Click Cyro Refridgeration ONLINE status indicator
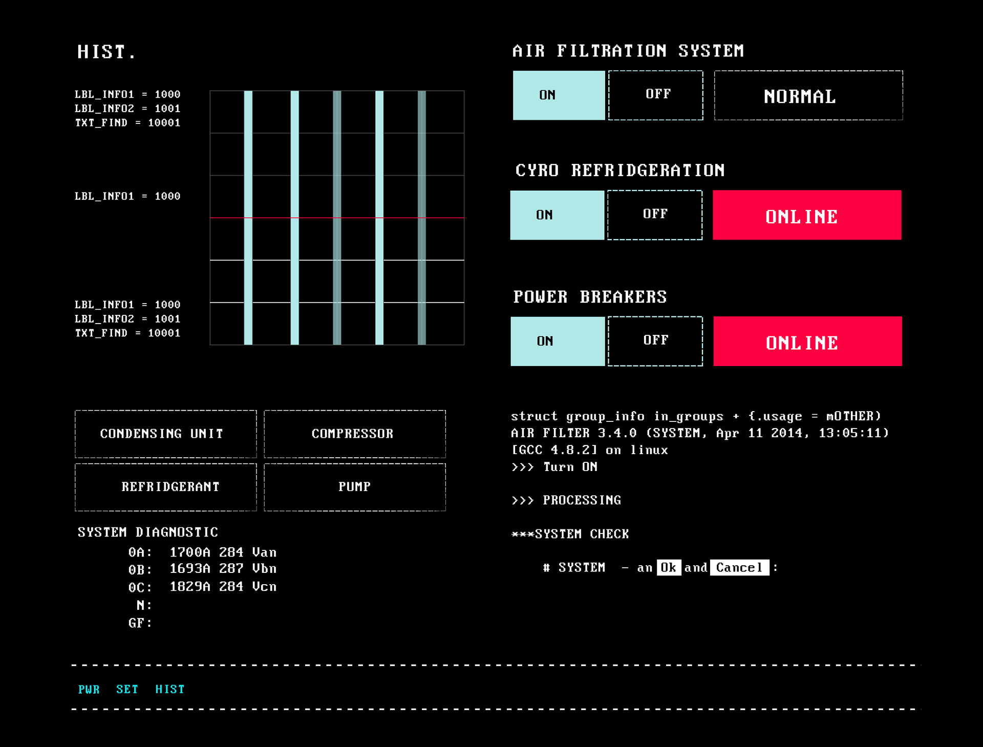 pyautogui.click(x=807, y=215)
